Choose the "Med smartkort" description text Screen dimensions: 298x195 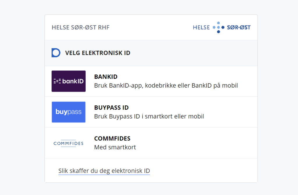(115, 147)
